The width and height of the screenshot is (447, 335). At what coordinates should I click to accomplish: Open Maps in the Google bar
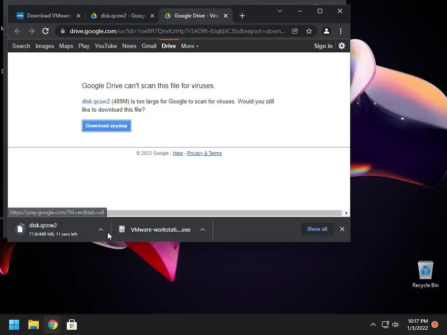click(66, 46)
